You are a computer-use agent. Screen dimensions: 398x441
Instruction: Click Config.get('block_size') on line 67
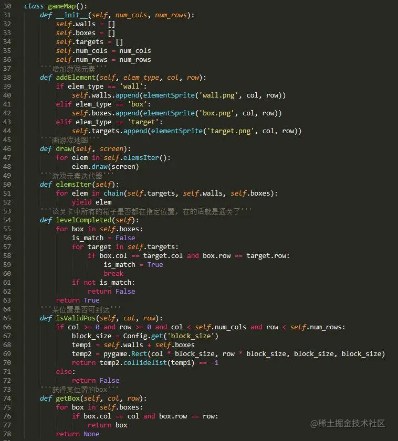pyautogui.click(x=171, y=336)
